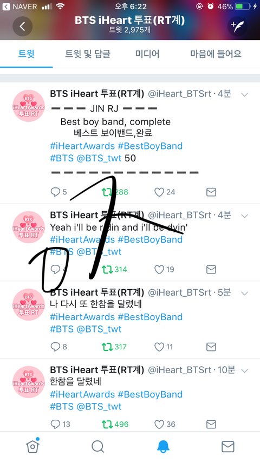Screen dimensions: 260x462
Task: Switch to the 미디어 tab
Action: [147, 54]
